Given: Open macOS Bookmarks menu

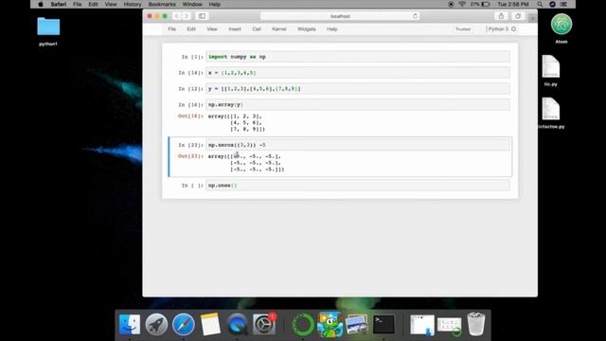Looking at the screenshot, I should [162, 4].
